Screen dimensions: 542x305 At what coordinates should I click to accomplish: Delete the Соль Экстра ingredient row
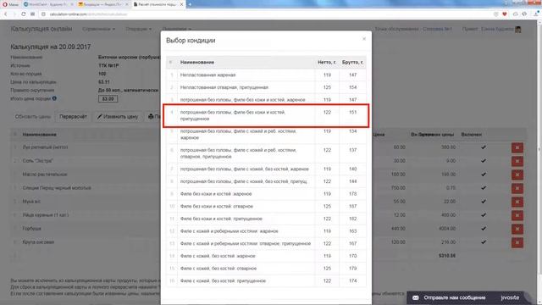point(517,161)
